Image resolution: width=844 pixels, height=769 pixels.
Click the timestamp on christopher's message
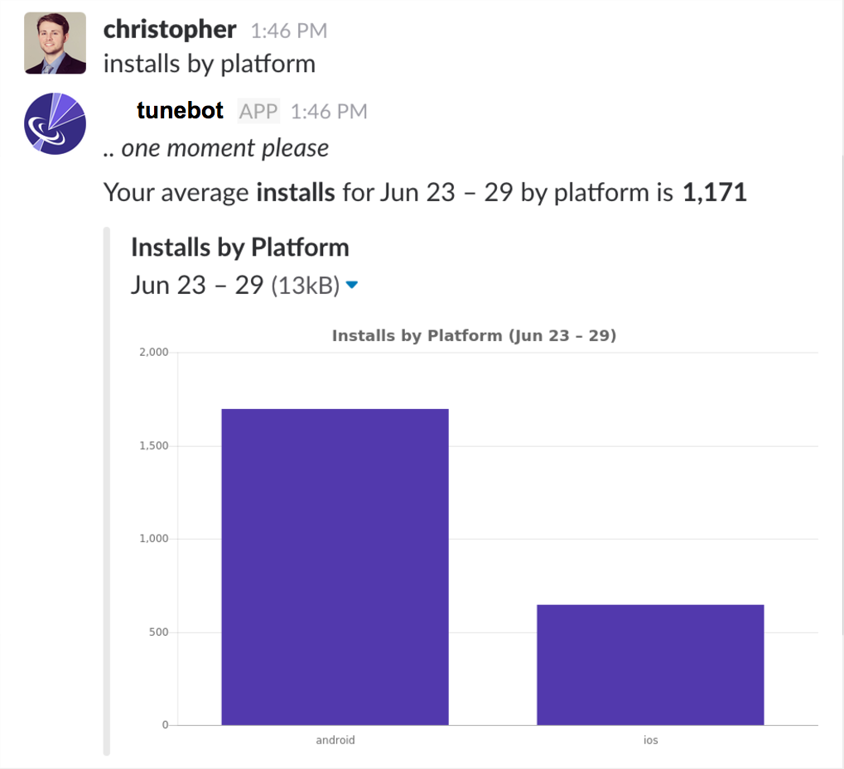[288, 31]
